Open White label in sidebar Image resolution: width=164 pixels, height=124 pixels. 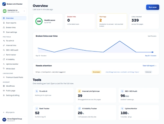[14, 69]
